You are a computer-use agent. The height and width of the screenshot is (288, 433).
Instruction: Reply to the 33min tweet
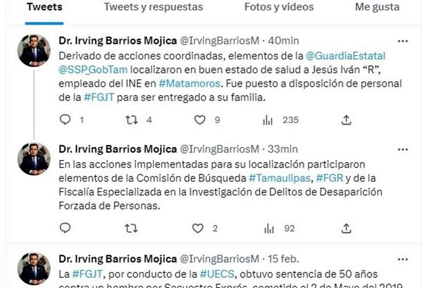tap(65, 228)
